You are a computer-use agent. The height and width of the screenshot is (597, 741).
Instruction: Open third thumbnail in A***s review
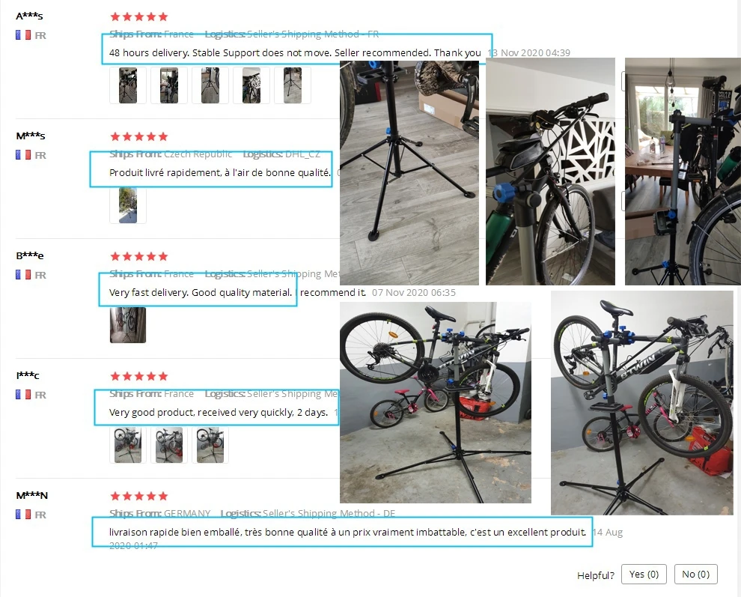click(210, 85)
